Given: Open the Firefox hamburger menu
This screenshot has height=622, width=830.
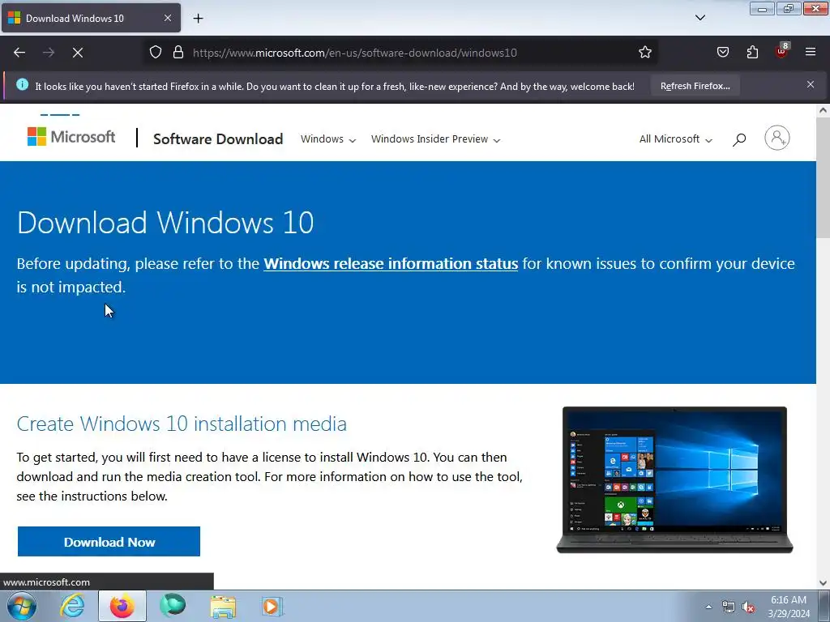Looking at the screenshot, I should [811, 53].
